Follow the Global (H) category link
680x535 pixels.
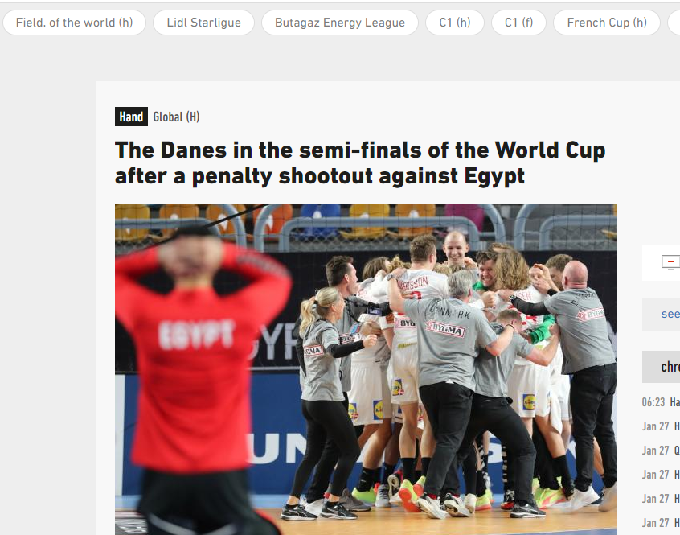click(x=176, y=117)
